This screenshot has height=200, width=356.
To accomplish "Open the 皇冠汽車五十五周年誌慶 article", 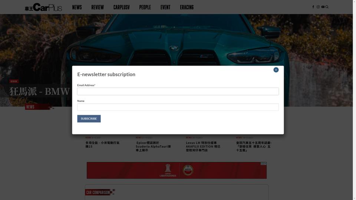I will 254,146.
